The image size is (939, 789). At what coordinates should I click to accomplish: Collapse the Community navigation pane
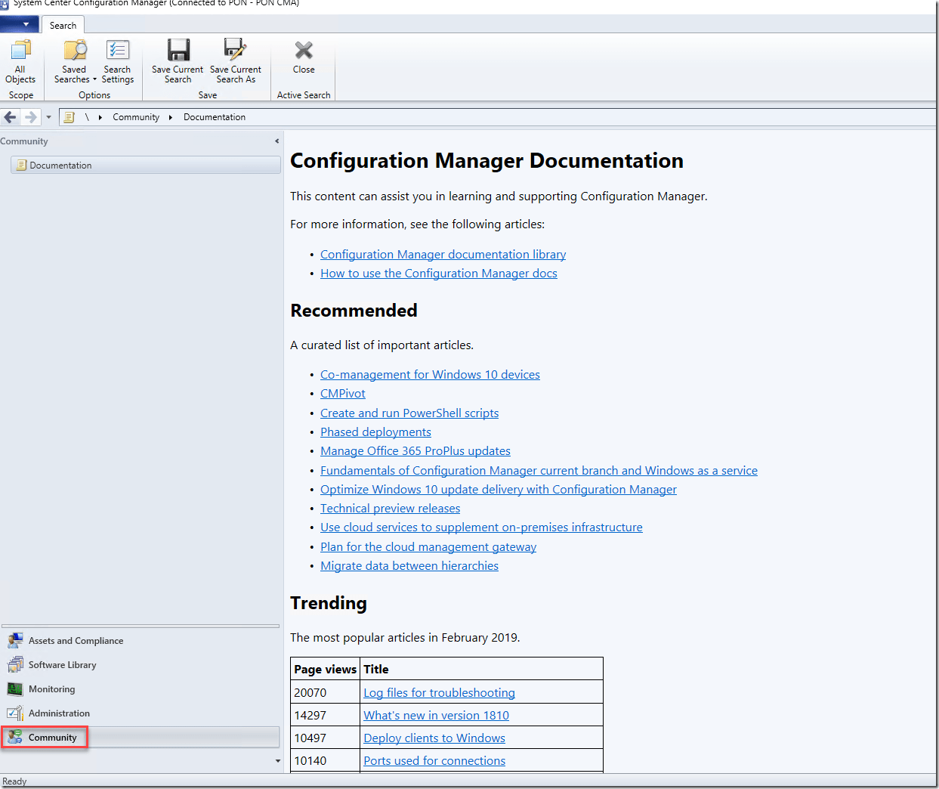pos(276,141)
